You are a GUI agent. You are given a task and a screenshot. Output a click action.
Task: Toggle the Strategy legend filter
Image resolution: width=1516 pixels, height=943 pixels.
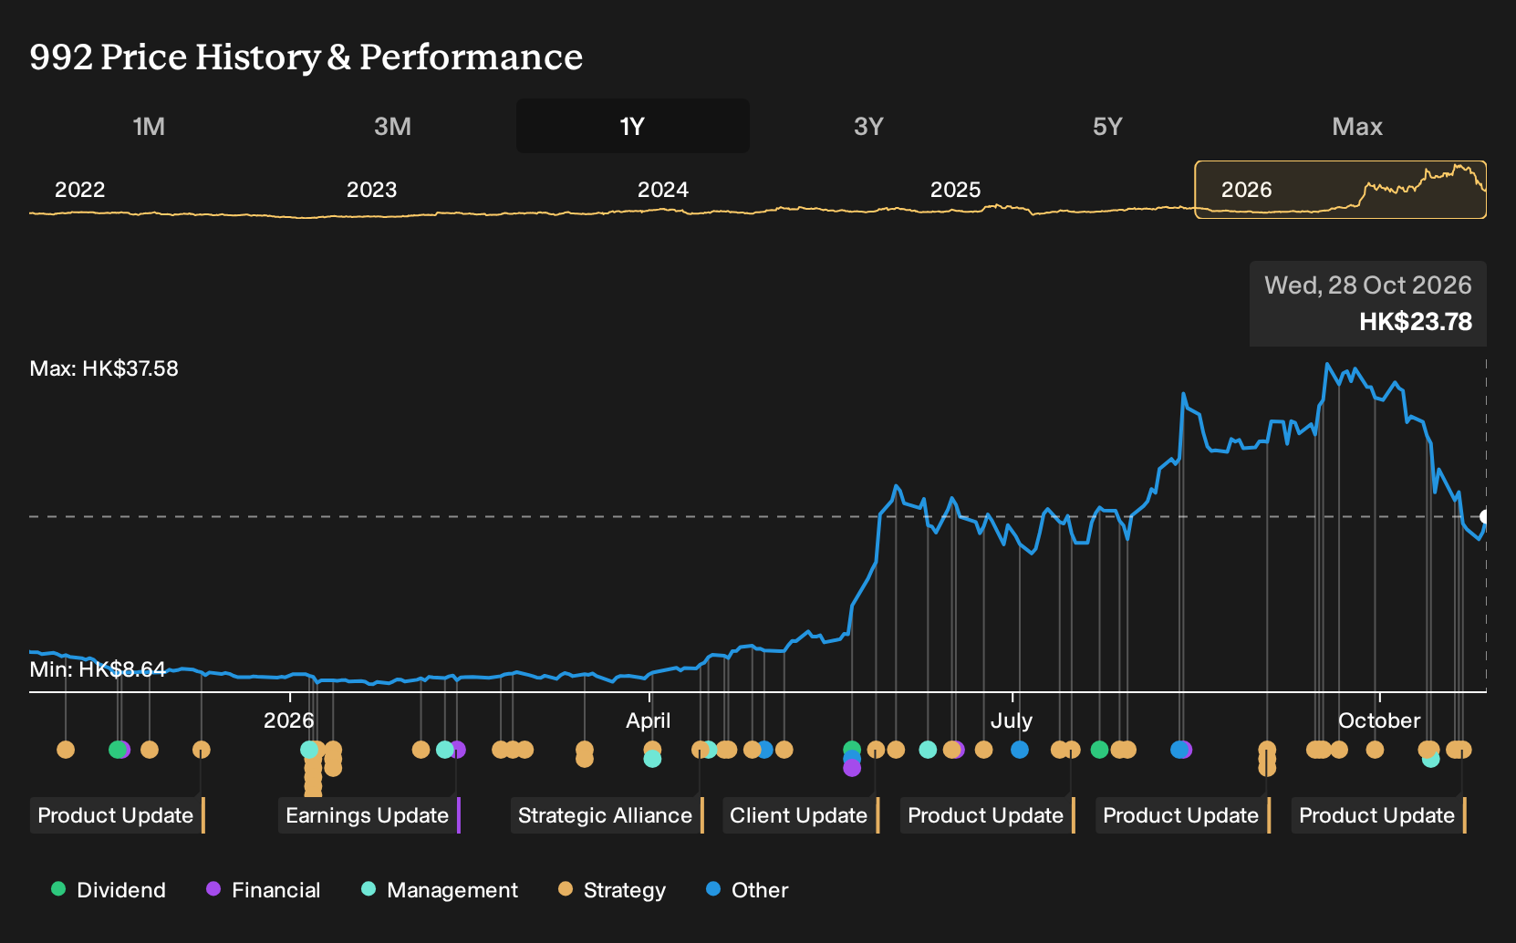pos(612,889)
